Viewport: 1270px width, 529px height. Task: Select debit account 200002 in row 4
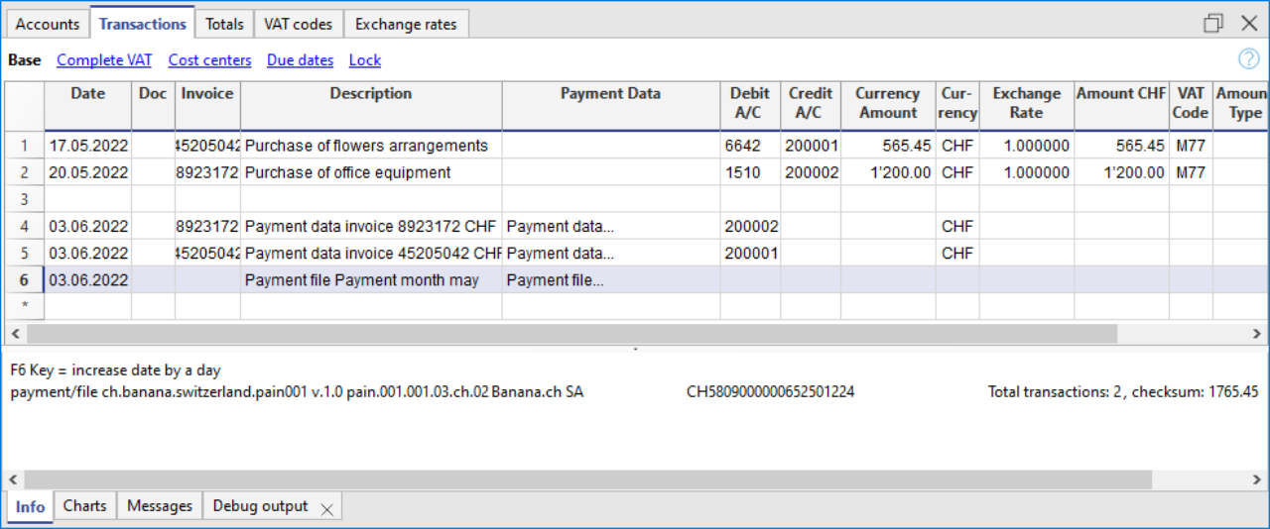pos(750,226)
